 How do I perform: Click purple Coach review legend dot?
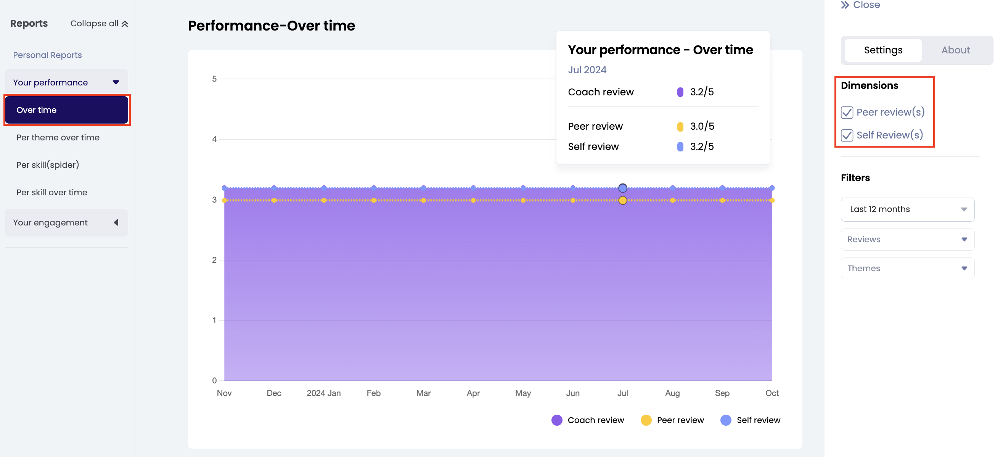(x=556, y=420)
